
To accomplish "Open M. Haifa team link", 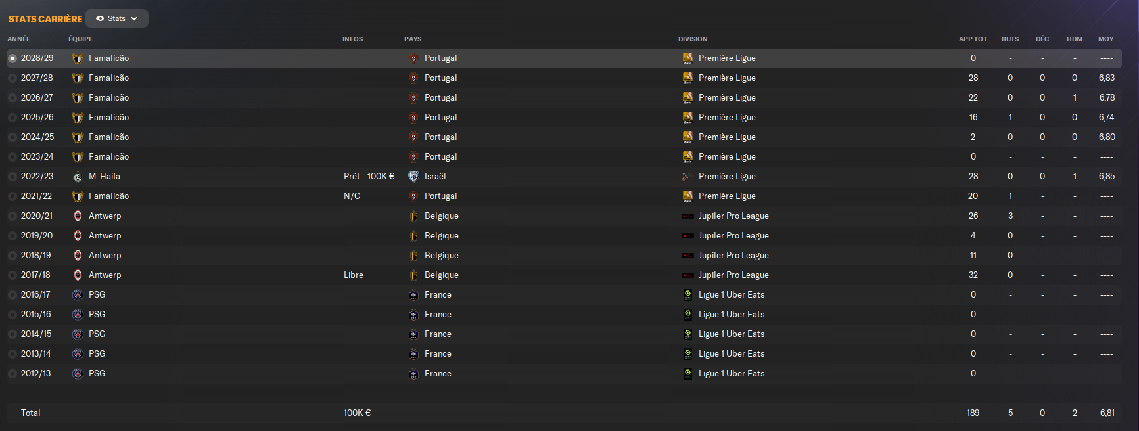I will click(105, 177).
